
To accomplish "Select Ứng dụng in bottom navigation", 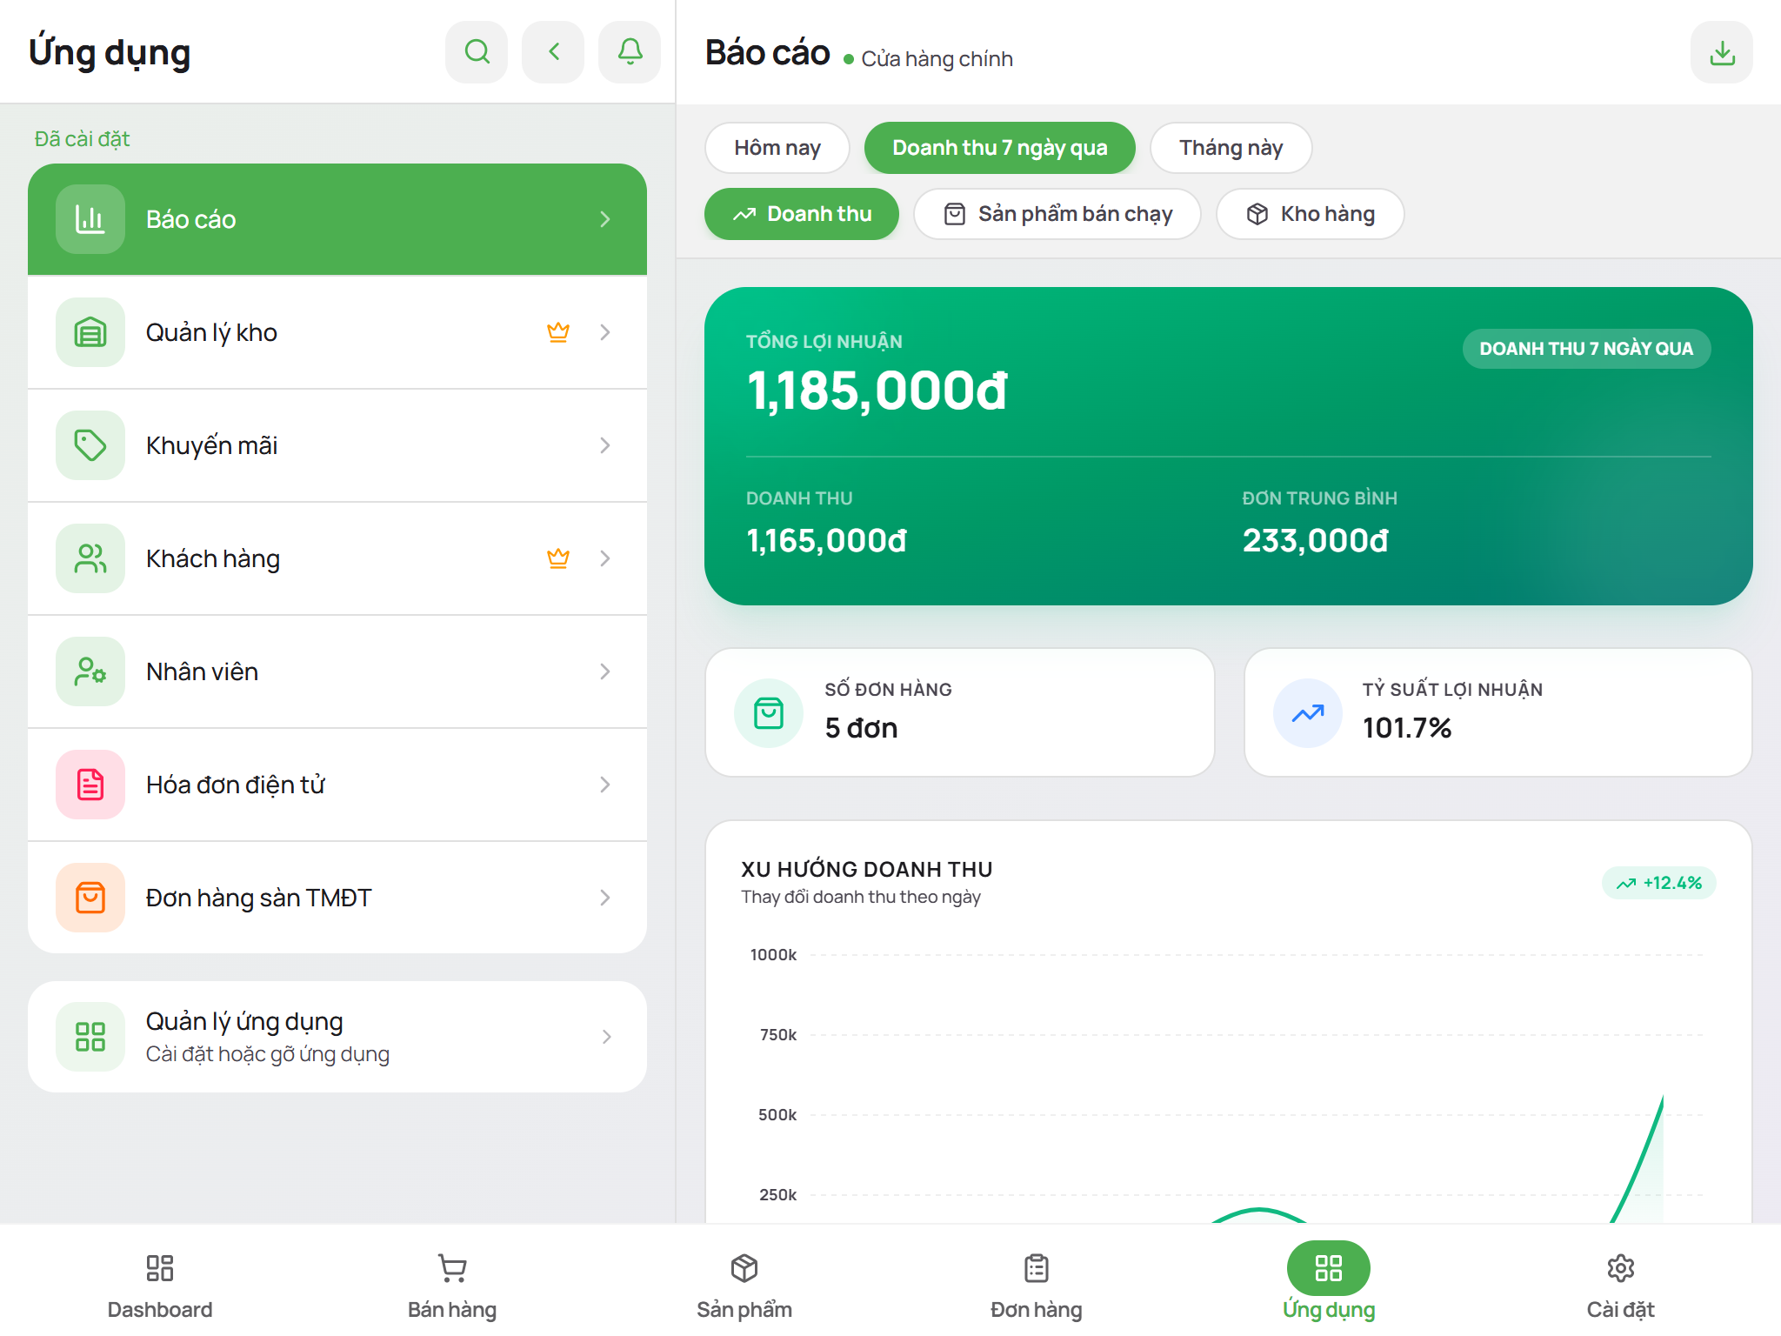I will 1329,1284.
